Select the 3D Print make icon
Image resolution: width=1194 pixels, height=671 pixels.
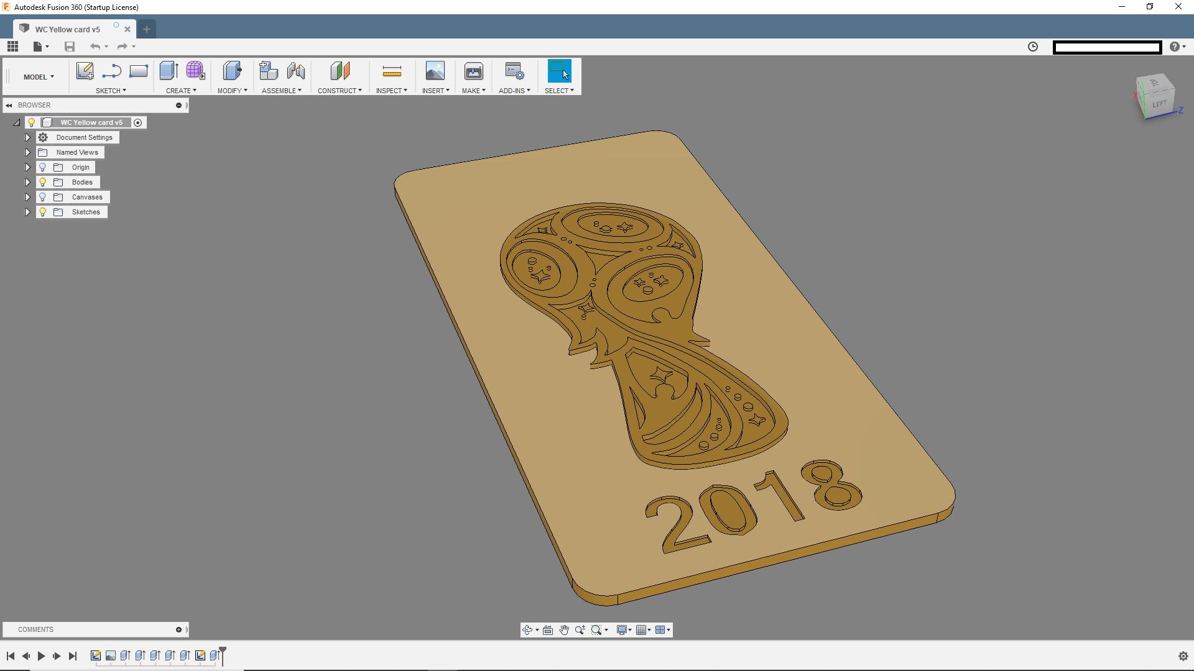point(474,71)
